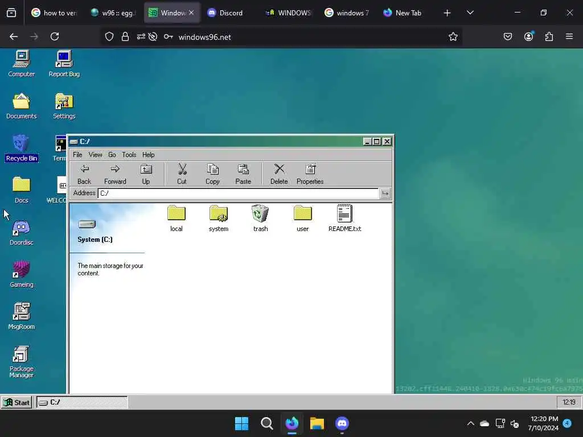Launch the Doordisc shortcut
This screenshot has height=437, width=583.
(x=22, y=232)
